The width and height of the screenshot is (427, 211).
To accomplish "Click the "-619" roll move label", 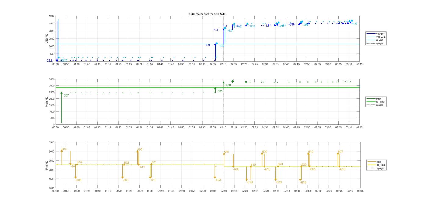I will coord(249,182).
